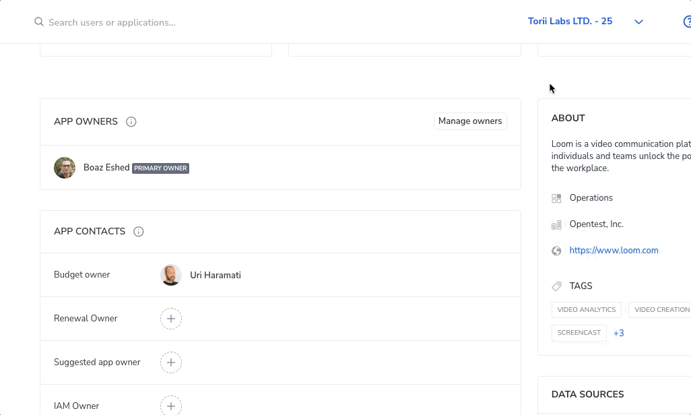Focus the Search users or applications field
This screenshot has height=415, width=691.
[112, 22]
